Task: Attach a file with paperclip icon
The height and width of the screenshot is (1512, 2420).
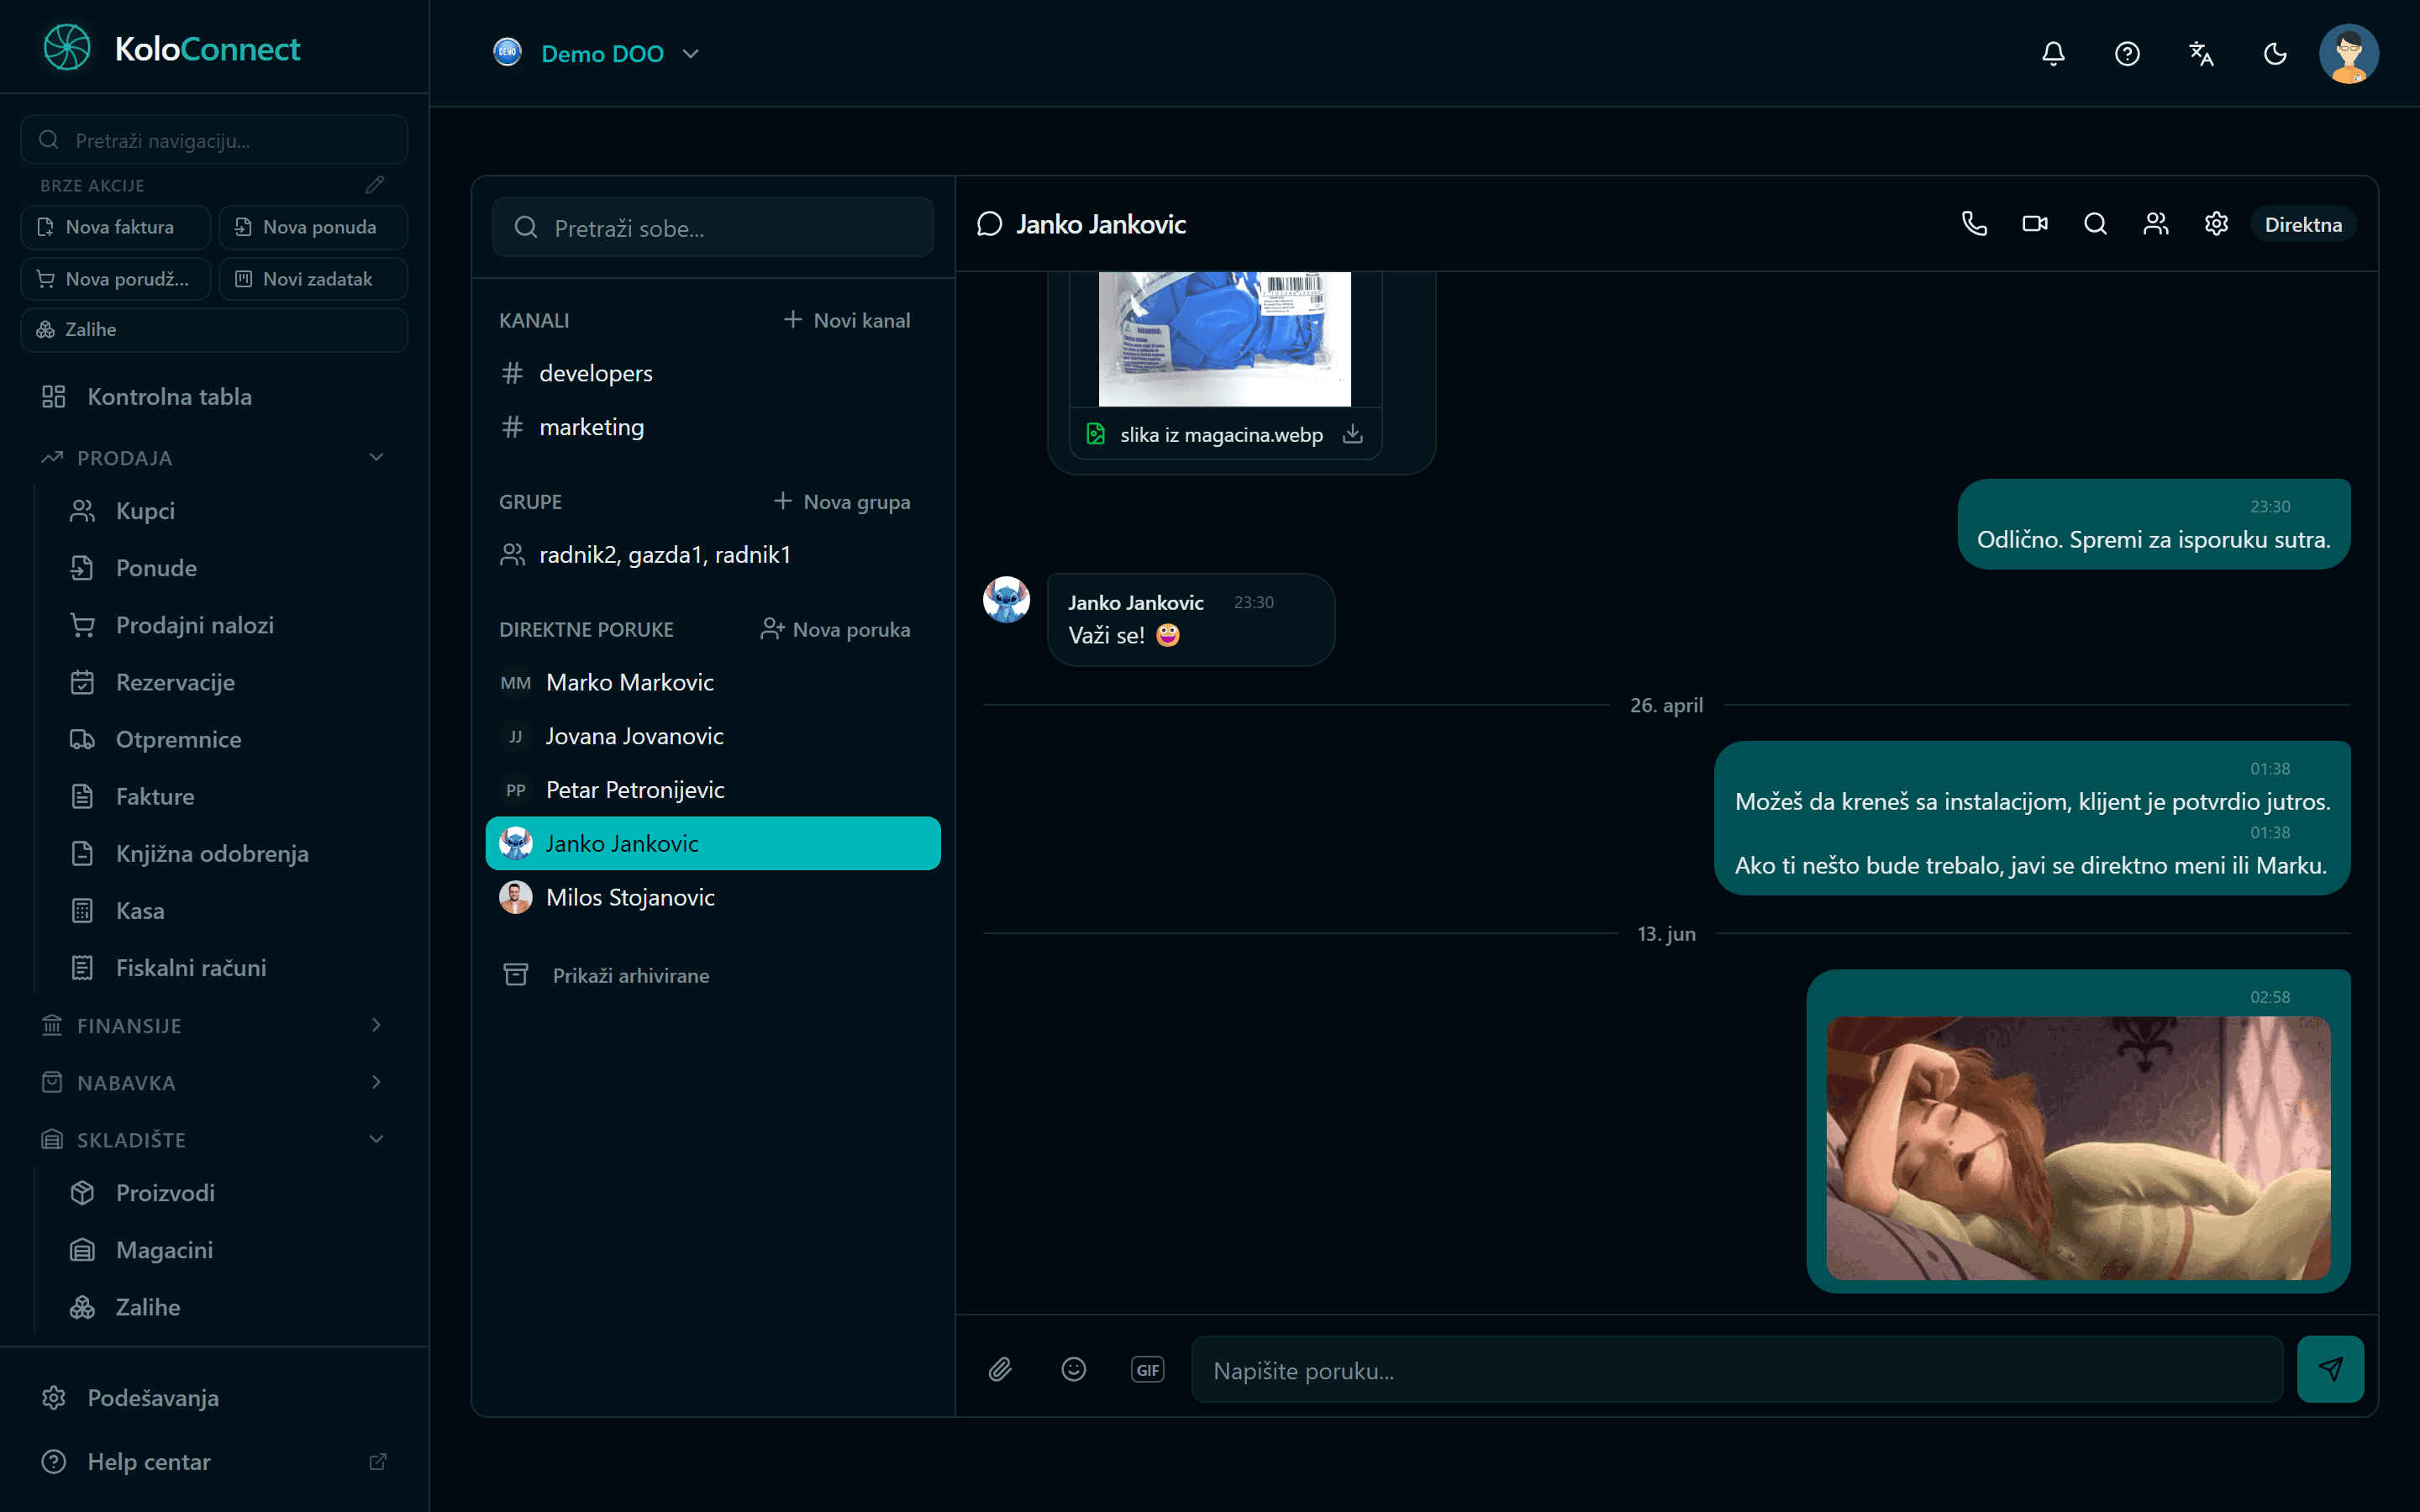Action: 1000,1369
